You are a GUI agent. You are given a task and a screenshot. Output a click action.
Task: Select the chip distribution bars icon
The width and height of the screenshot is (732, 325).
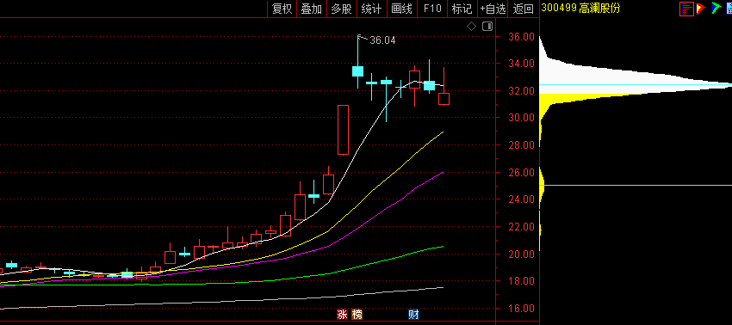pyautogui.click(x=686, y=9)
